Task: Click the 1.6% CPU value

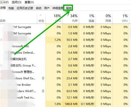Action: [58, 104]
